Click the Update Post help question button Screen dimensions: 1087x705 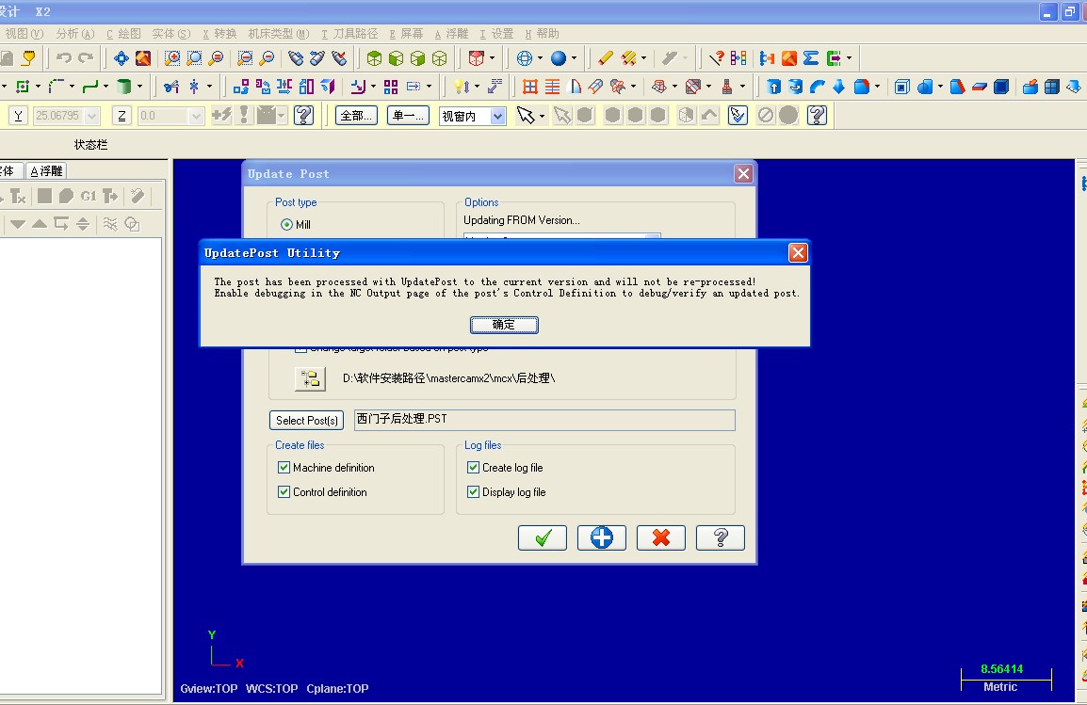(x=721, y=537)
